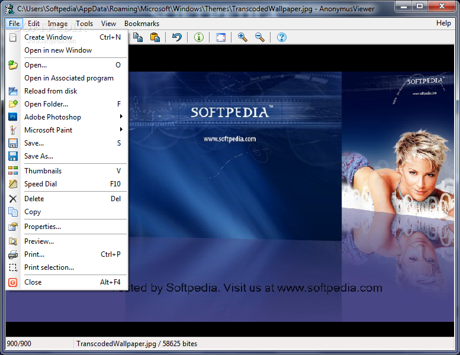460x355 pixels.
Task: Select Open Folder... entry
Action: tap(67, 104)
